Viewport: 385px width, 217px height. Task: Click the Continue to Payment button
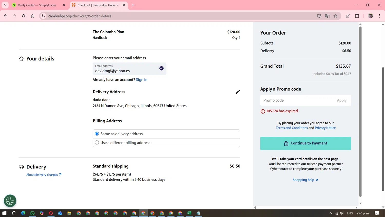[305, 143]
